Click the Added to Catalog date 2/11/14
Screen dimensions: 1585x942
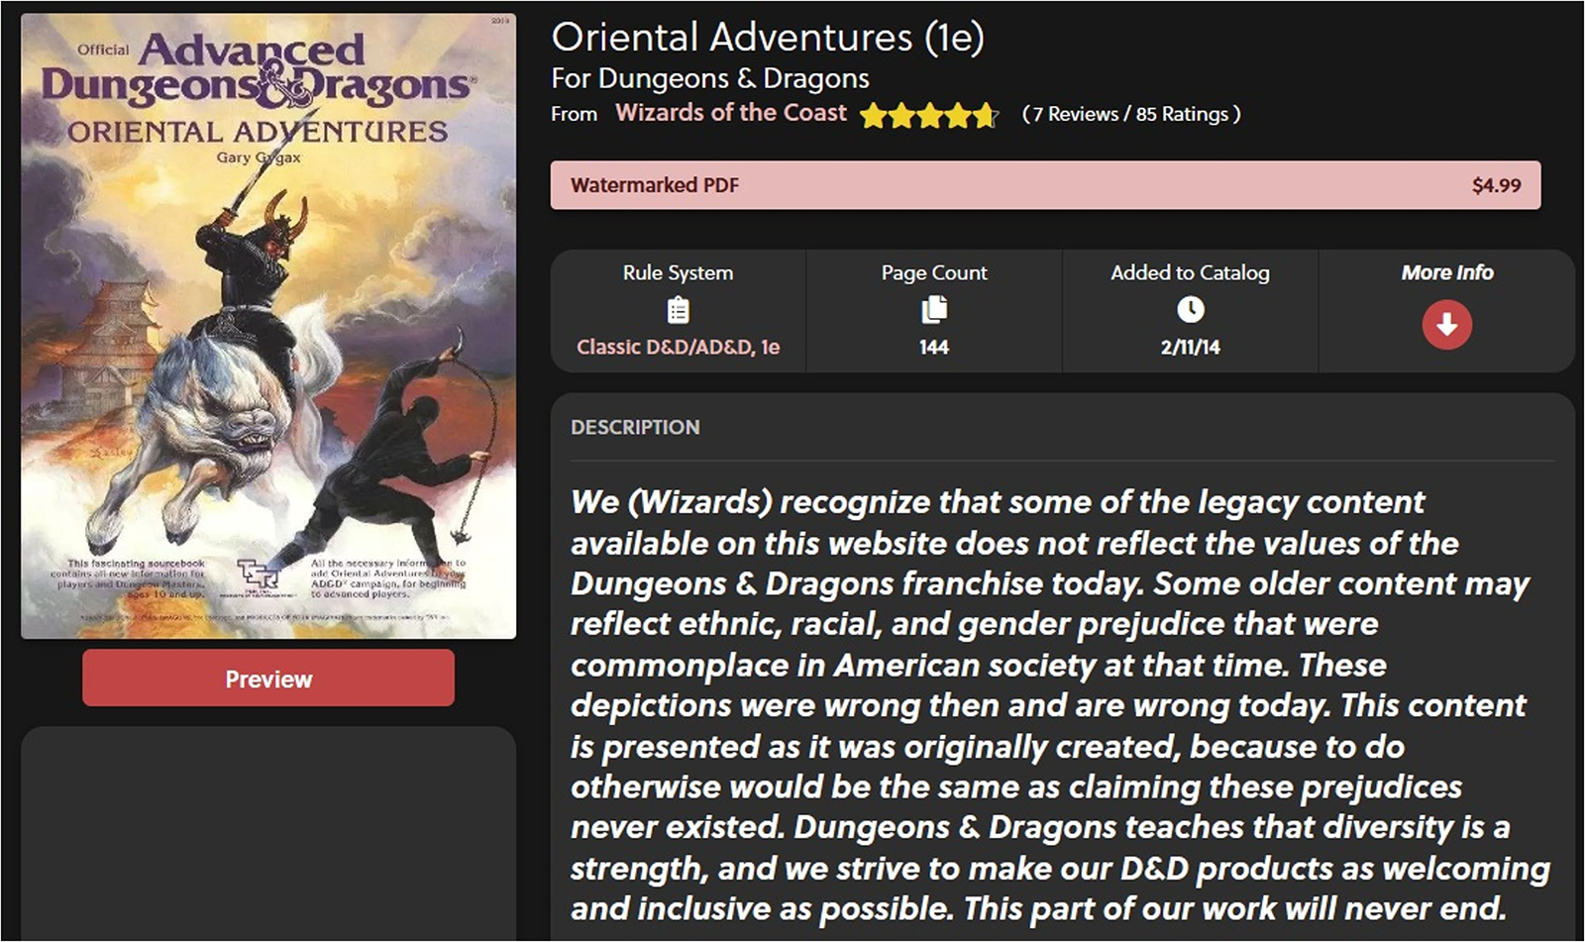(1190, 347)
